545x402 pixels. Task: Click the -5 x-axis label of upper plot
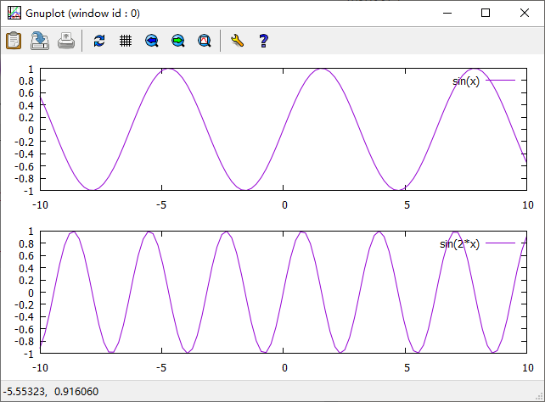point(161,205)
